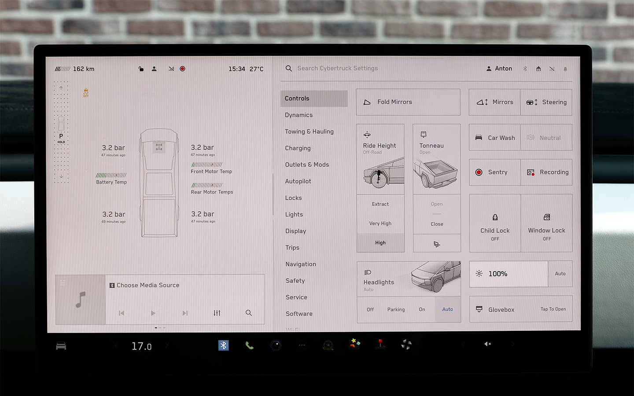Go to Charging settings
Image resolution: width=634 pixels, height=396 pixels.
298,148
